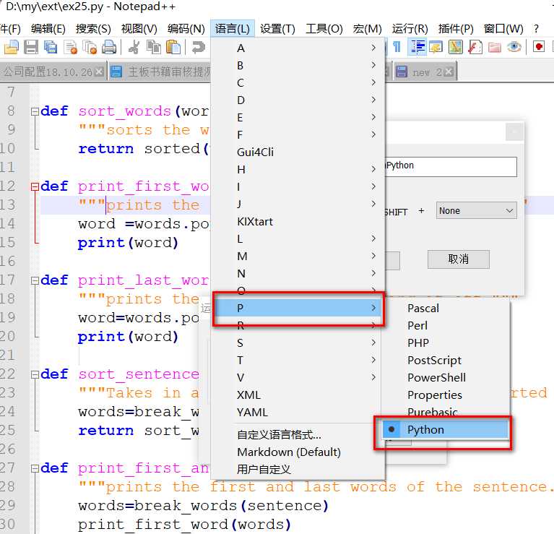This screenshot has width=554, height=534.
Task: Expand the A languages submenu
Action: coord(298,48)
